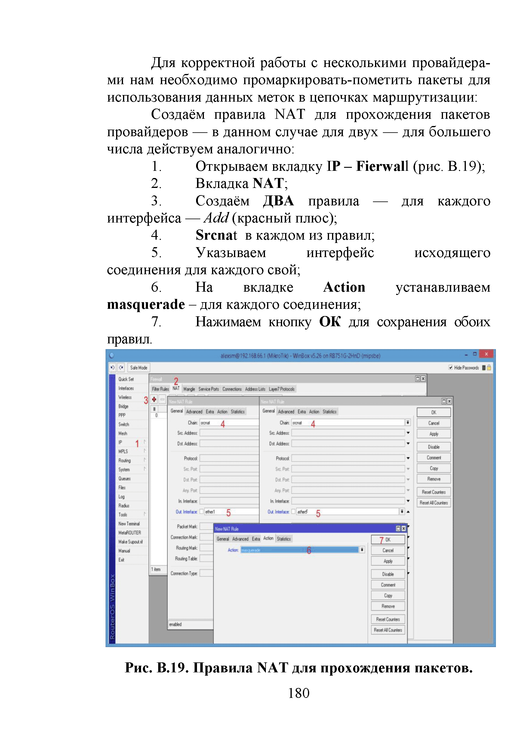526x746 pixels.
Task: Expand In. Interface field in ether5 rule window
Action: click(x=408, y=501)
